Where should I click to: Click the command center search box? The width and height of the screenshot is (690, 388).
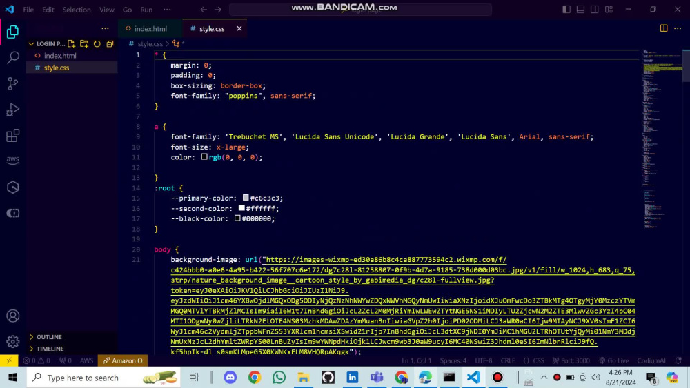pos(360,9)
